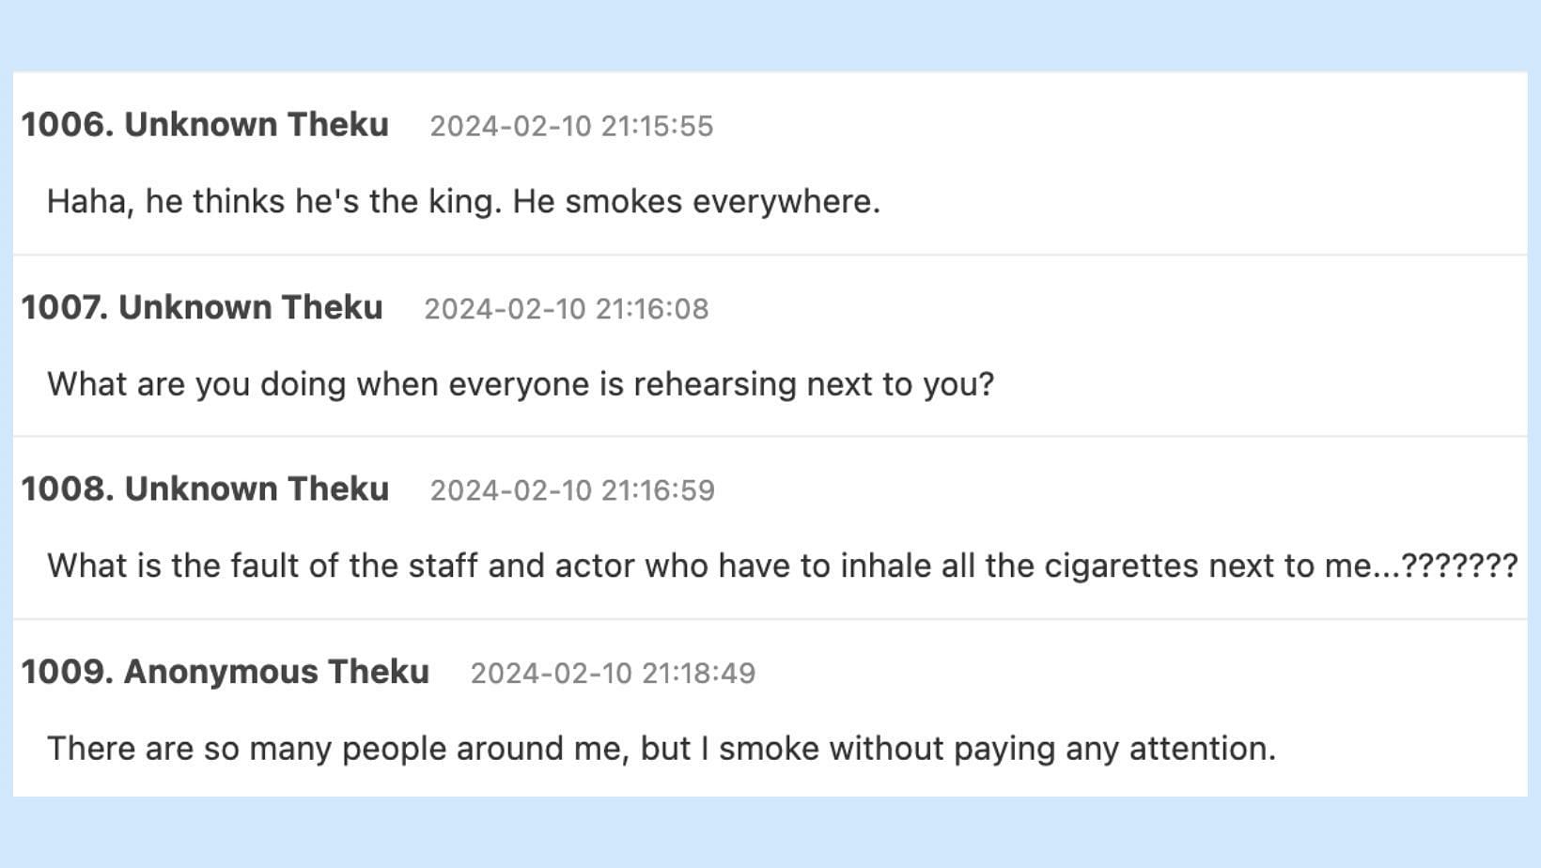Click comment number 1006
The height and width of the screenshot is (868, 1541).
point(67,125)
